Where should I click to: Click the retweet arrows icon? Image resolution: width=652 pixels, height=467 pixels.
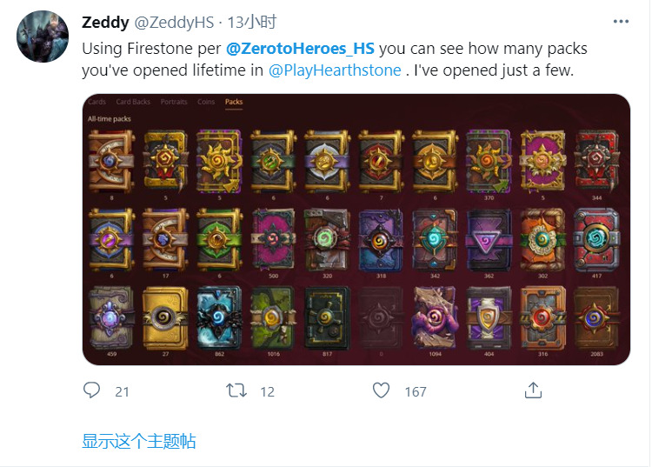point(236,390)
